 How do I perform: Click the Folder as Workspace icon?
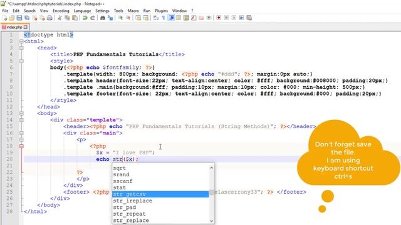(x=201, y=18)
